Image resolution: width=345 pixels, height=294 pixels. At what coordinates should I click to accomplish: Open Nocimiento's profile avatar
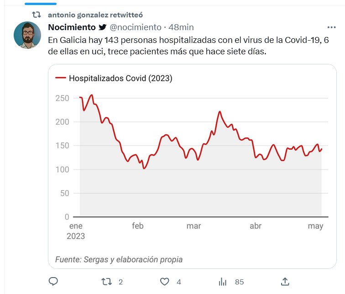coord(27,35)
